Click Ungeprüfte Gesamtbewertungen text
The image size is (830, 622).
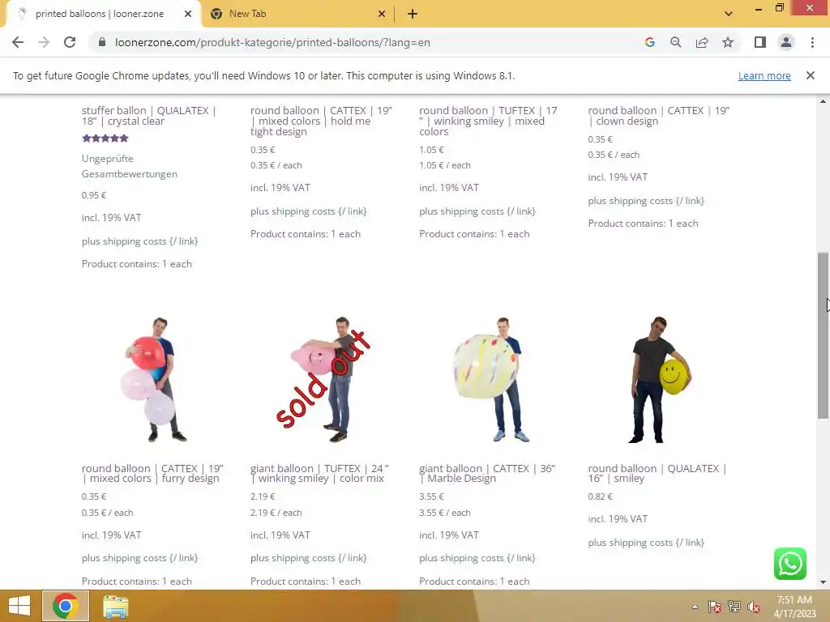click(x=130, y=166)
